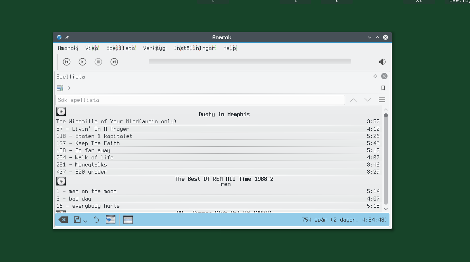Mute audio with the speaker icon
Viewport: 470px width, 262px height.
382,62
